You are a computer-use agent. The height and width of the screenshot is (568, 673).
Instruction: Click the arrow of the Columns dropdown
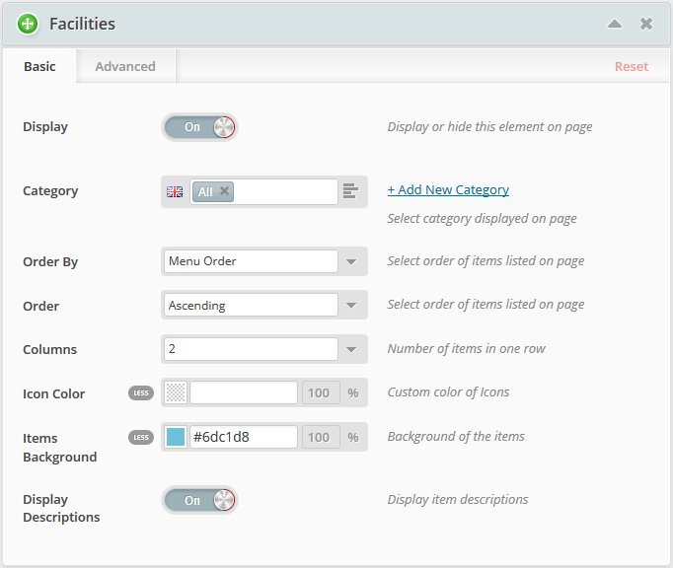351,350
